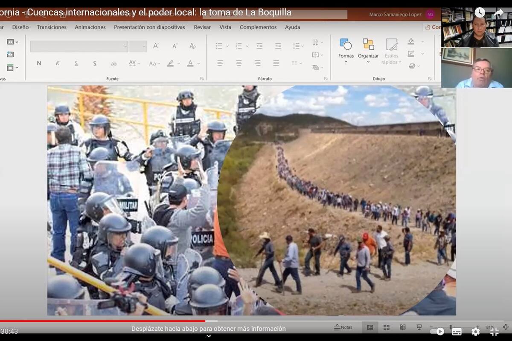Click the YouTube Share arrow icon
Screen dimensions: 512x341
click(x=498, y=13)
